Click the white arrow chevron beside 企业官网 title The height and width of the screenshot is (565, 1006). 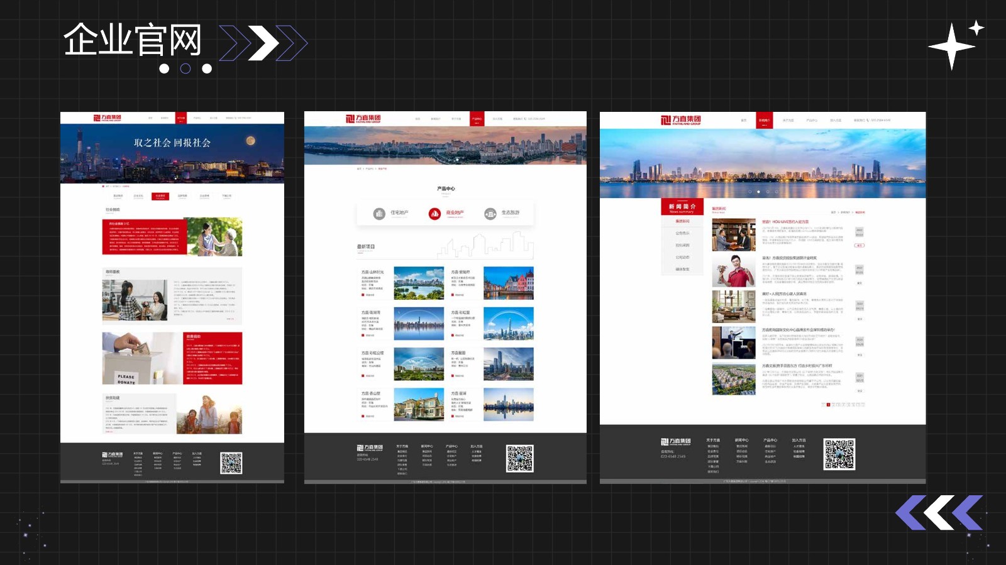pyautogui.click(x=263, y=43)
